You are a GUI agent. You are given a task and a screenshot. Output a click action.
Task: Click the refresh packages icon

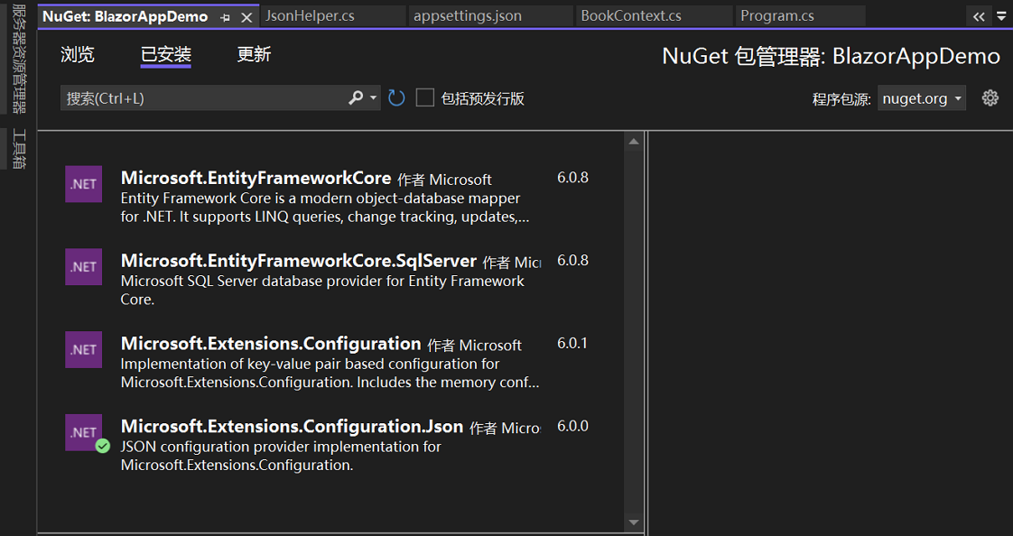(396, 97)
